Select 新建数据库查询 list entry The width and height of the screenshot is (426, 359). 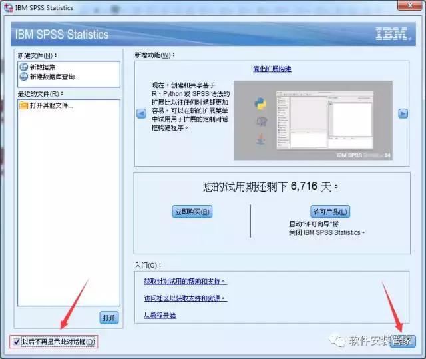pyautogui.click(x=55, y=77)
